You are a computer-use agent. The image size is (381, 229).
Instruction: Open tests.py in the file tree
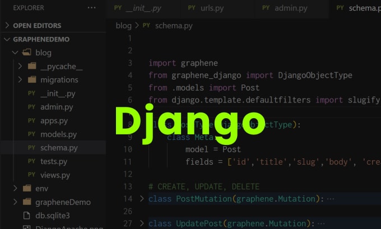tap(54, 161)
